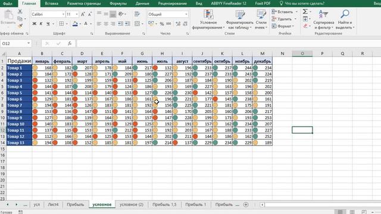Click merge and center cells icon
The image size is (381, 214).
pos(137,24)
